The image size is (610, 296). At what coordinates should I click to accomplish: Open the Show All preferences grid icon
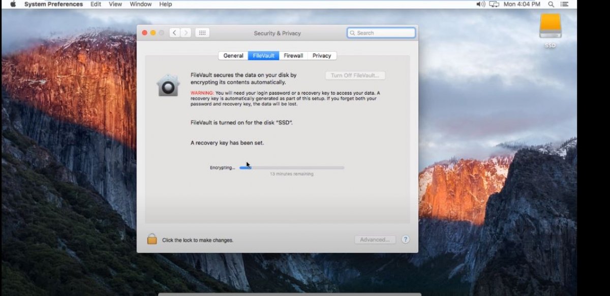pyautogui.click(x=202, y=32)
